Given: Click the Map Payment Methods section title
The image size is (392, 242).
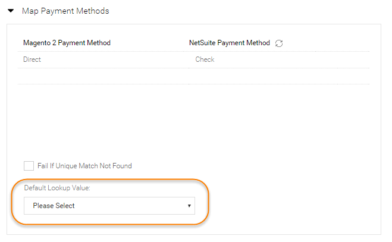Looking at the screenshot, I should point(65,11).
